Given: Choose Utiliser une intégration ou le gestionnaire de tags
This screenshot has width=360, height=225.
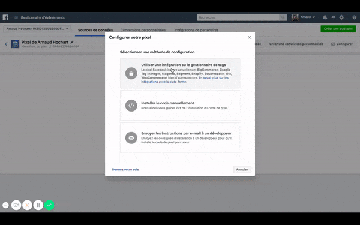Looking at the screenshot, I should pyautogui.click(x=180, y=73).
